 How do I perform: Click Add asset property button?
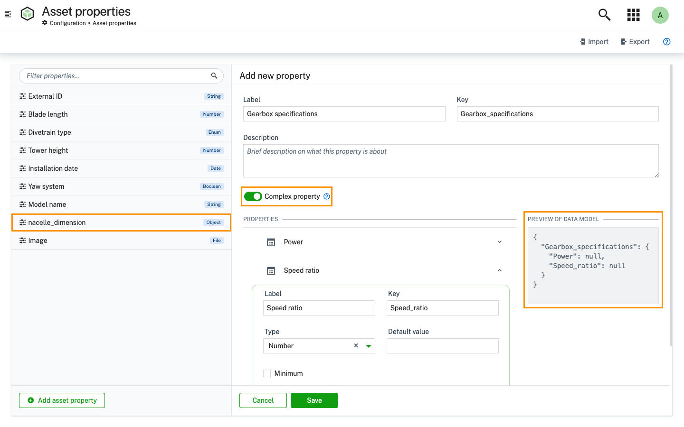[62, 400]
